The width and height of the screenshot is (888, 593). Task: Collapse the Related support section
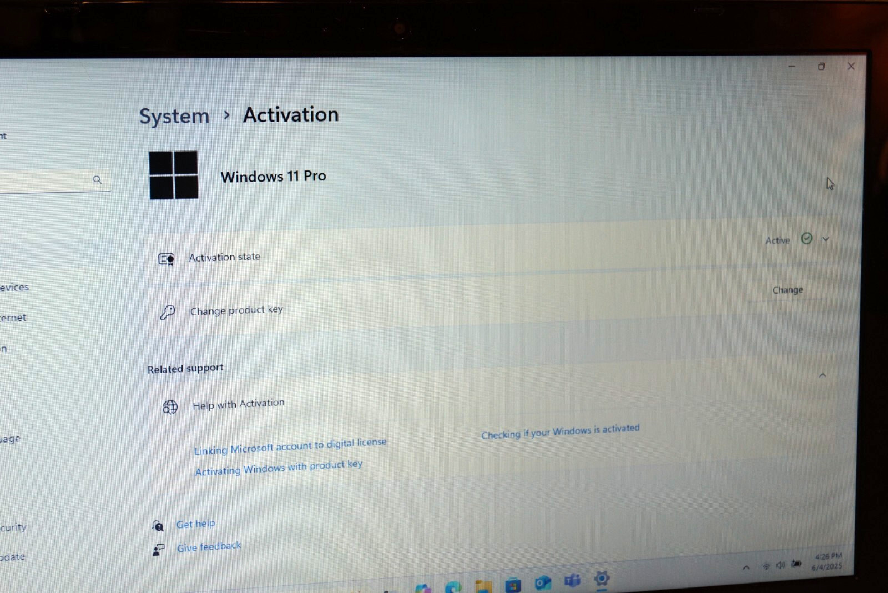[x=823, y=375]
